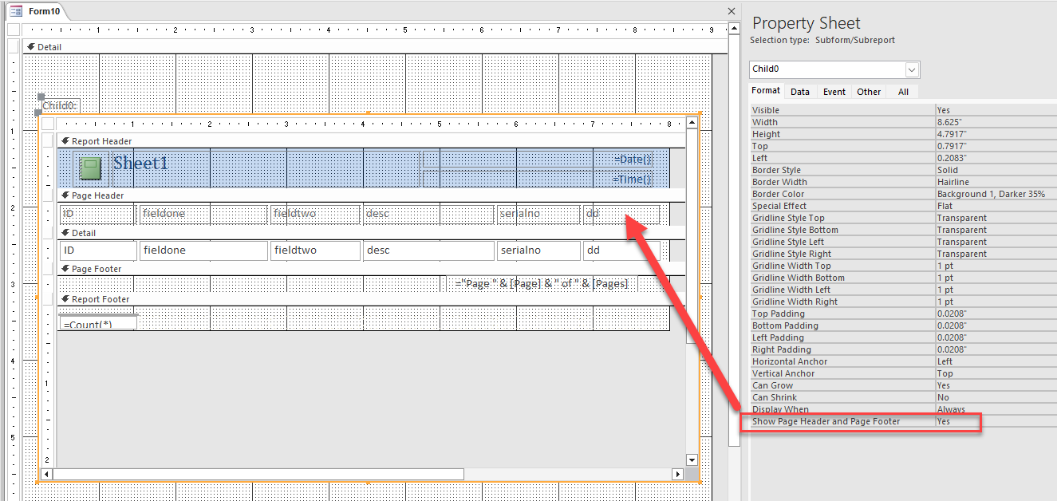Edit the Width property value 8.625"
1057x501 pixels.
click(x=996, y=122)
